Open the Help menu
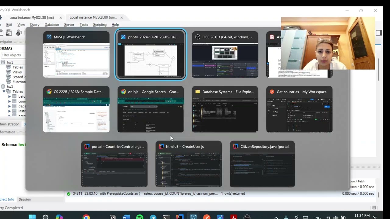Image resolution: width=390 pixels, height=219 pixels. 115,25
